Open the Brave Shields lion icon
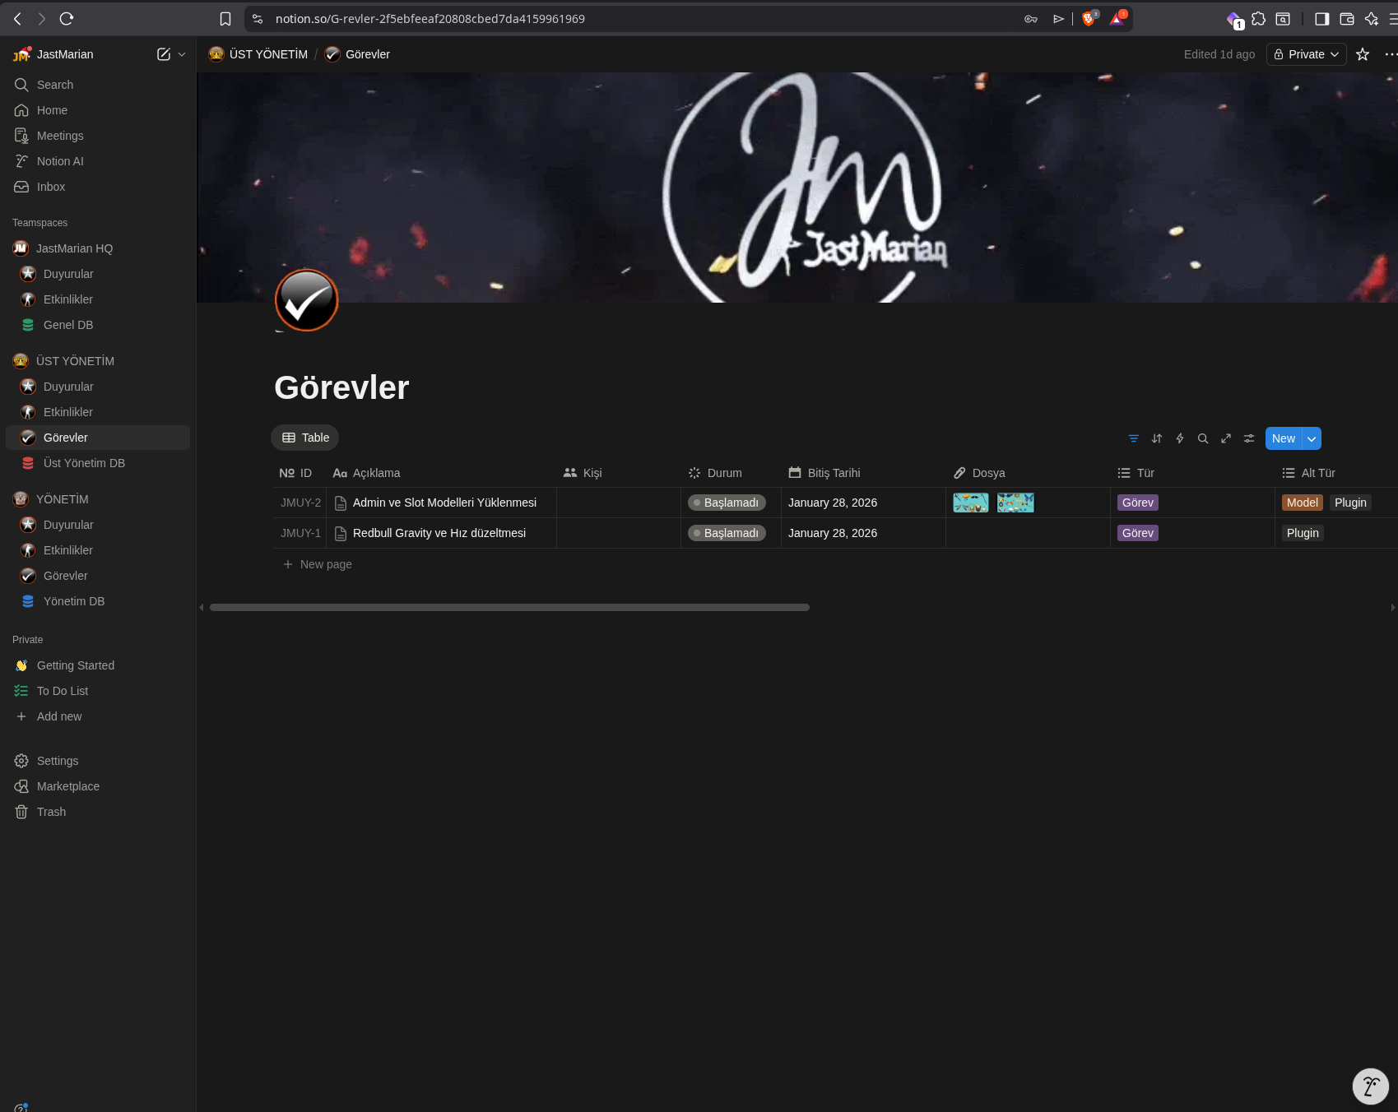 [x=1089, y=19]
